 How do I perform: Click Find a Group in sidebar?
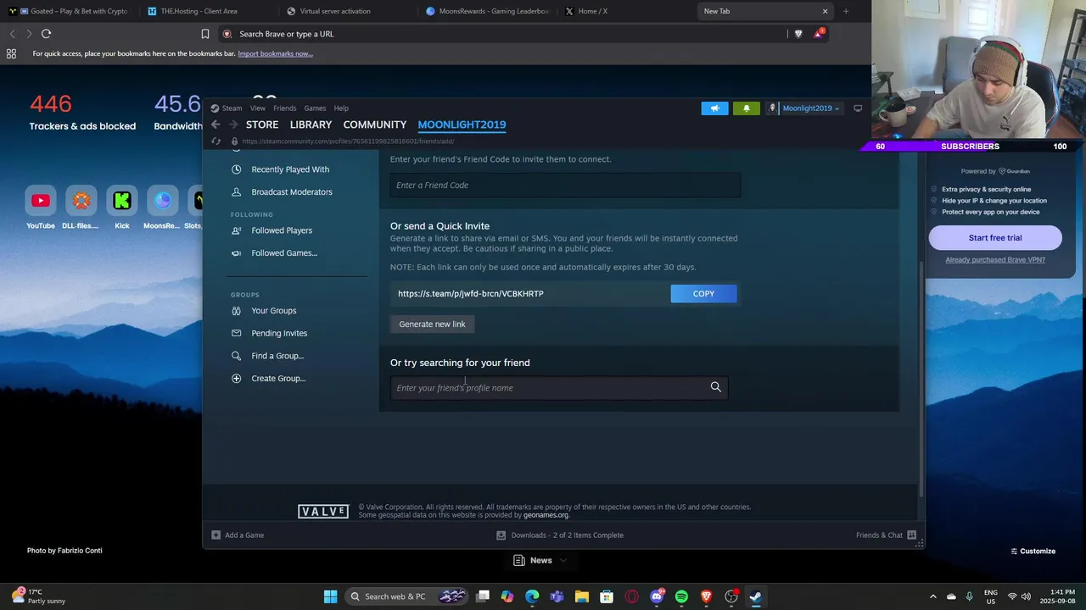pyautogui.click(x=277, y=356)
